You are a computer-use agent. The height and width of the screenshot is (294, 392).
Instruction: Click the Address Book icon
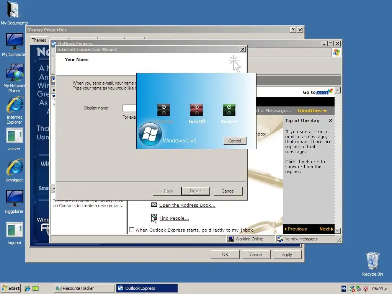[x=154, y=205]
